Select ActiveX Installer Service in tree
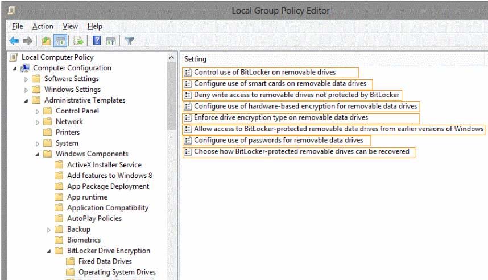This screenshot has width=488, height=280. coord(104,164)
